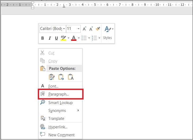Choose Smart Lookup from context menu

coord(61,102)
